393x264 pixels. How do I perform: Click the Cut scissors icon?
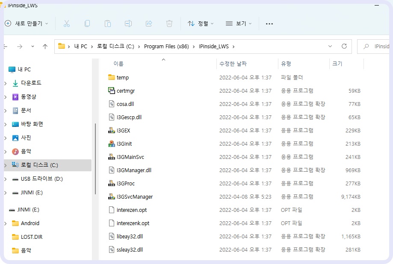click(66, 23)
